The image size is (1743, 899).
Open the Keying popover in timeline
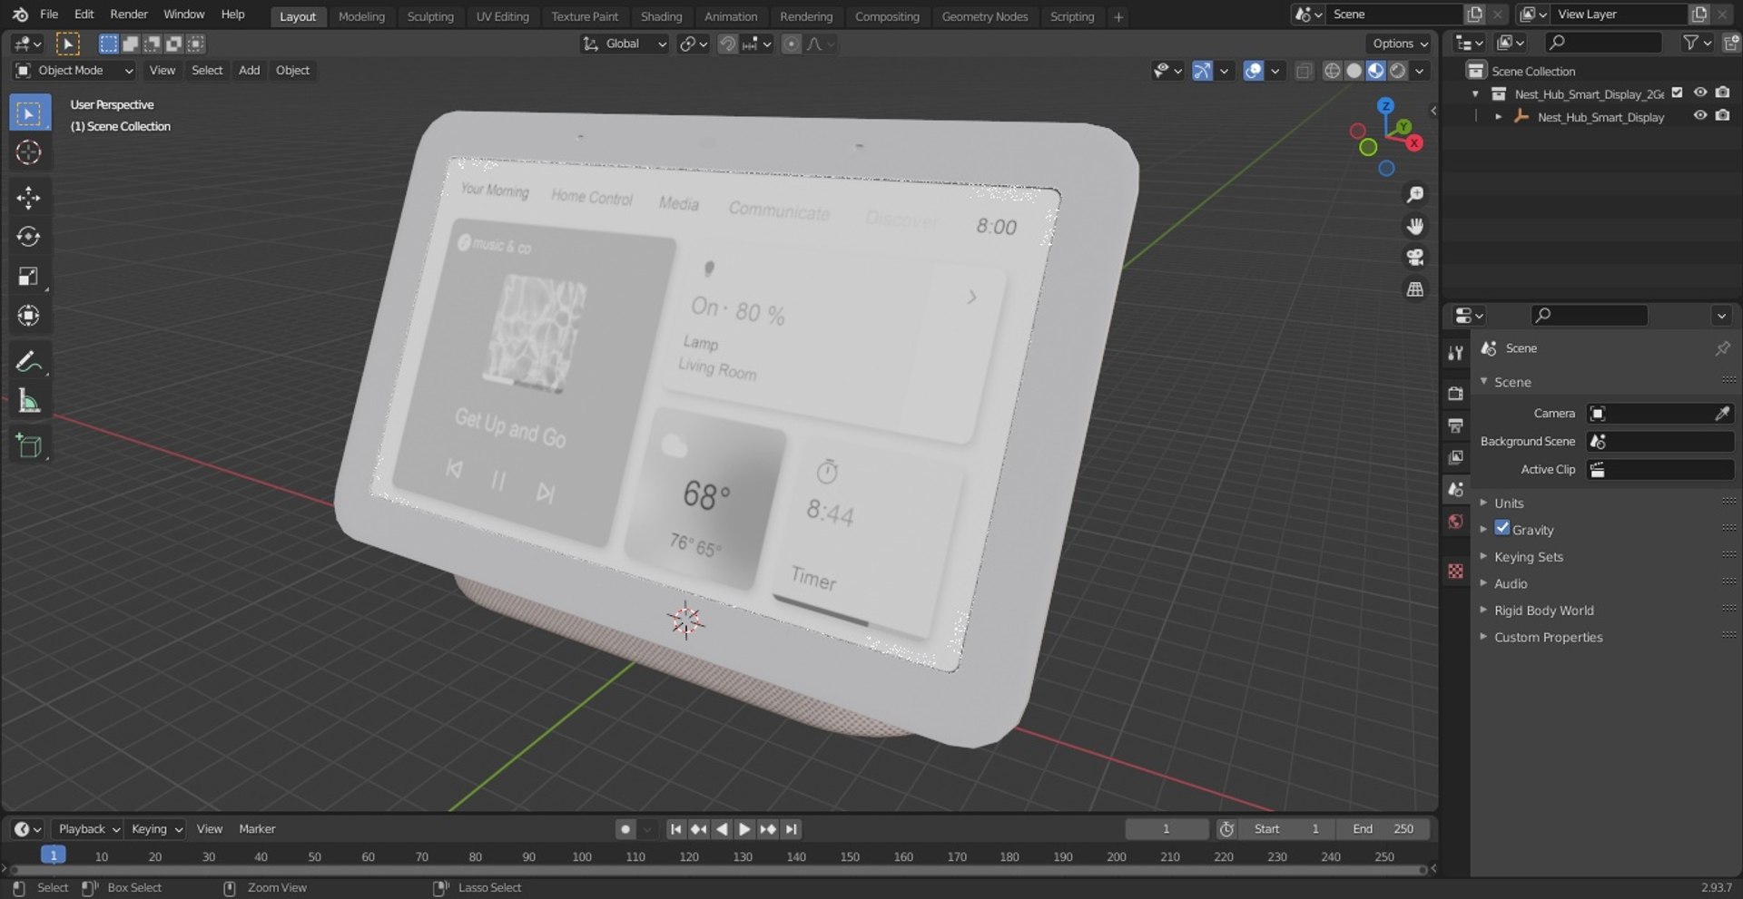pyautogui.click(x=156, y=829)
